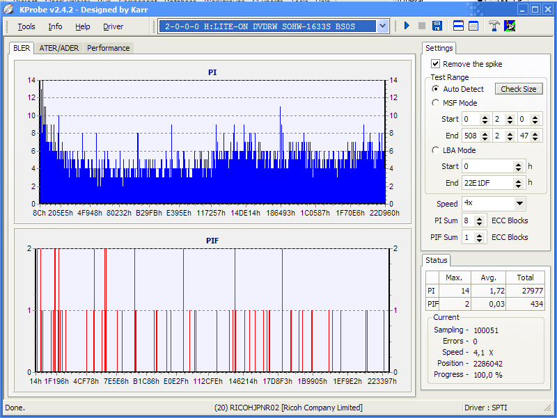This screenshot has width=557, height=418.
Task: Click Progress 100,0 % value
Action: pyautogui.click(x=488, y=375)
